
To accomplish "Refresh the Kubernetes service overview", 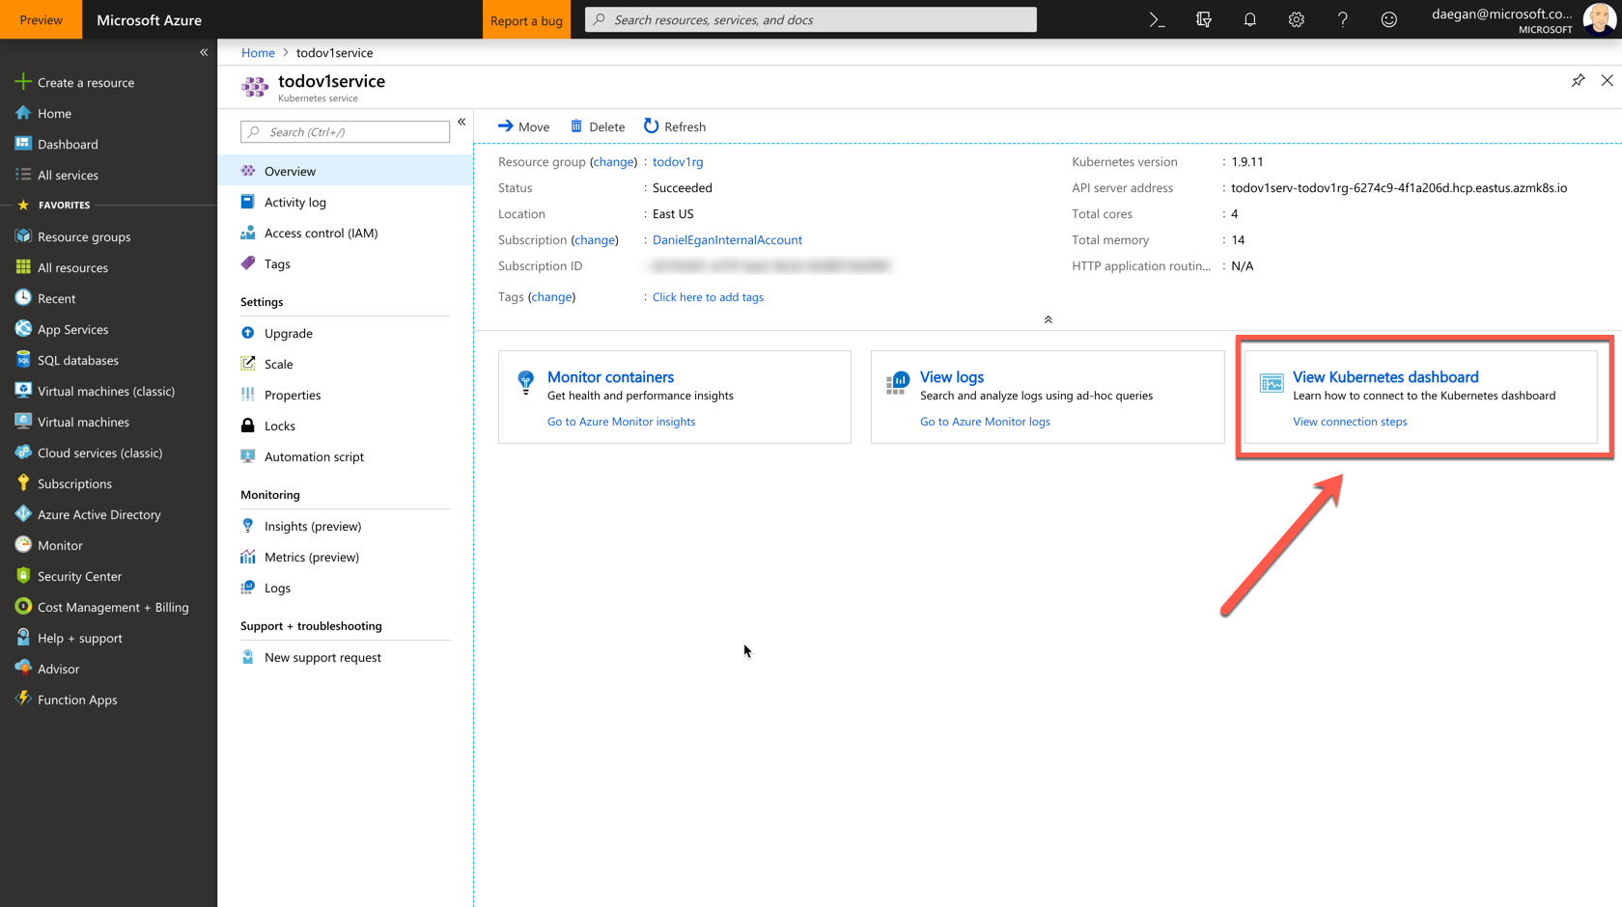I will pyautogui.click(x=674, y=126).
